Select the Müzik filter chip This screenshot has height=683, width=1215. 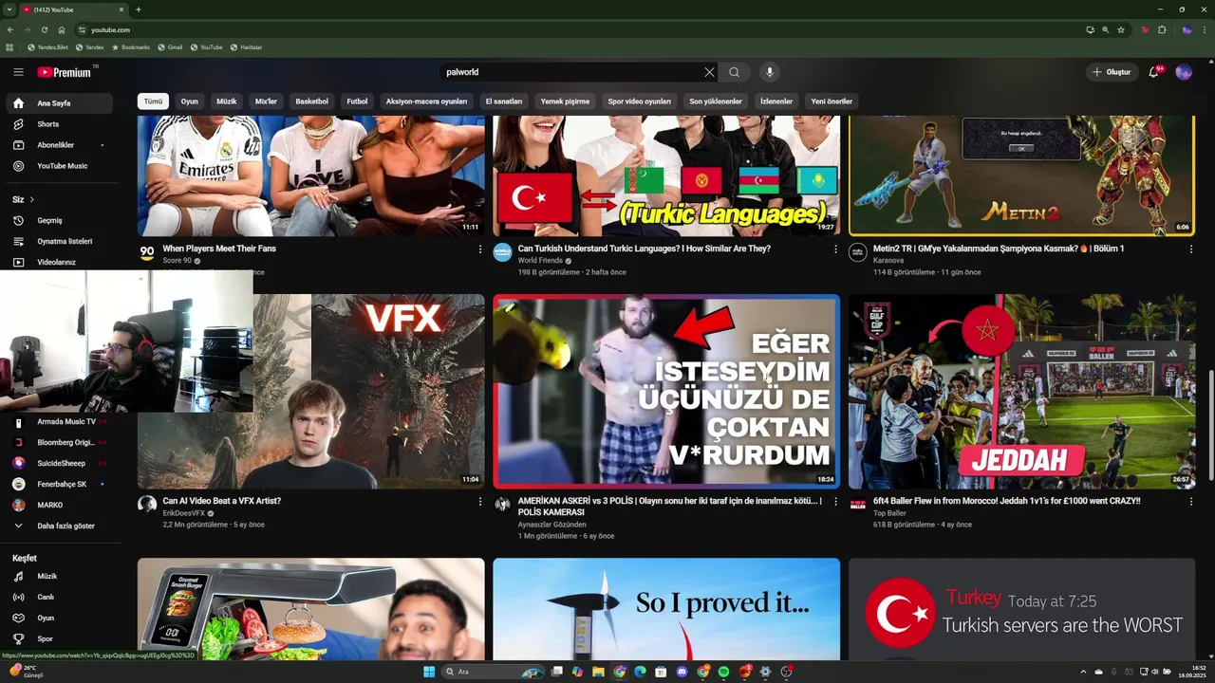[x=227, y=102]
